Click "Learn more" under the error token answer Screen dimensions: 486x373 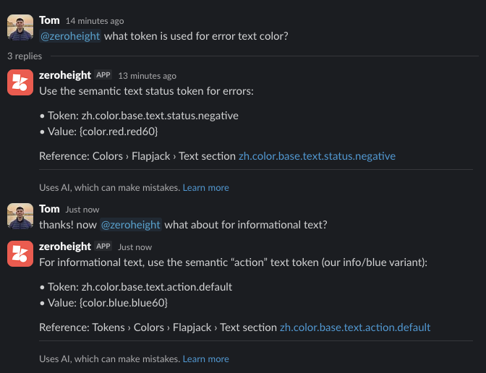pos(205,187)
